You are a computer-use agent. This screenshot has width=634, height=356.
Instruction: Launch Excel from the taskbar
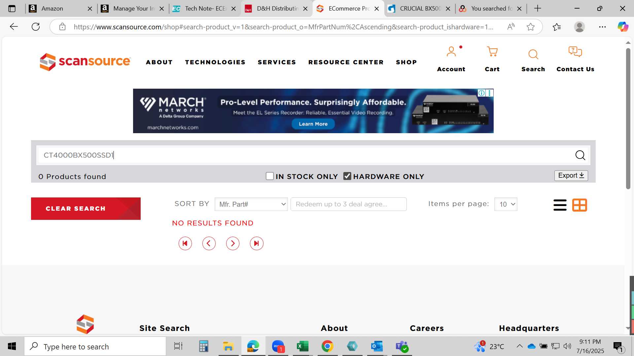click(x=302, y=346)
